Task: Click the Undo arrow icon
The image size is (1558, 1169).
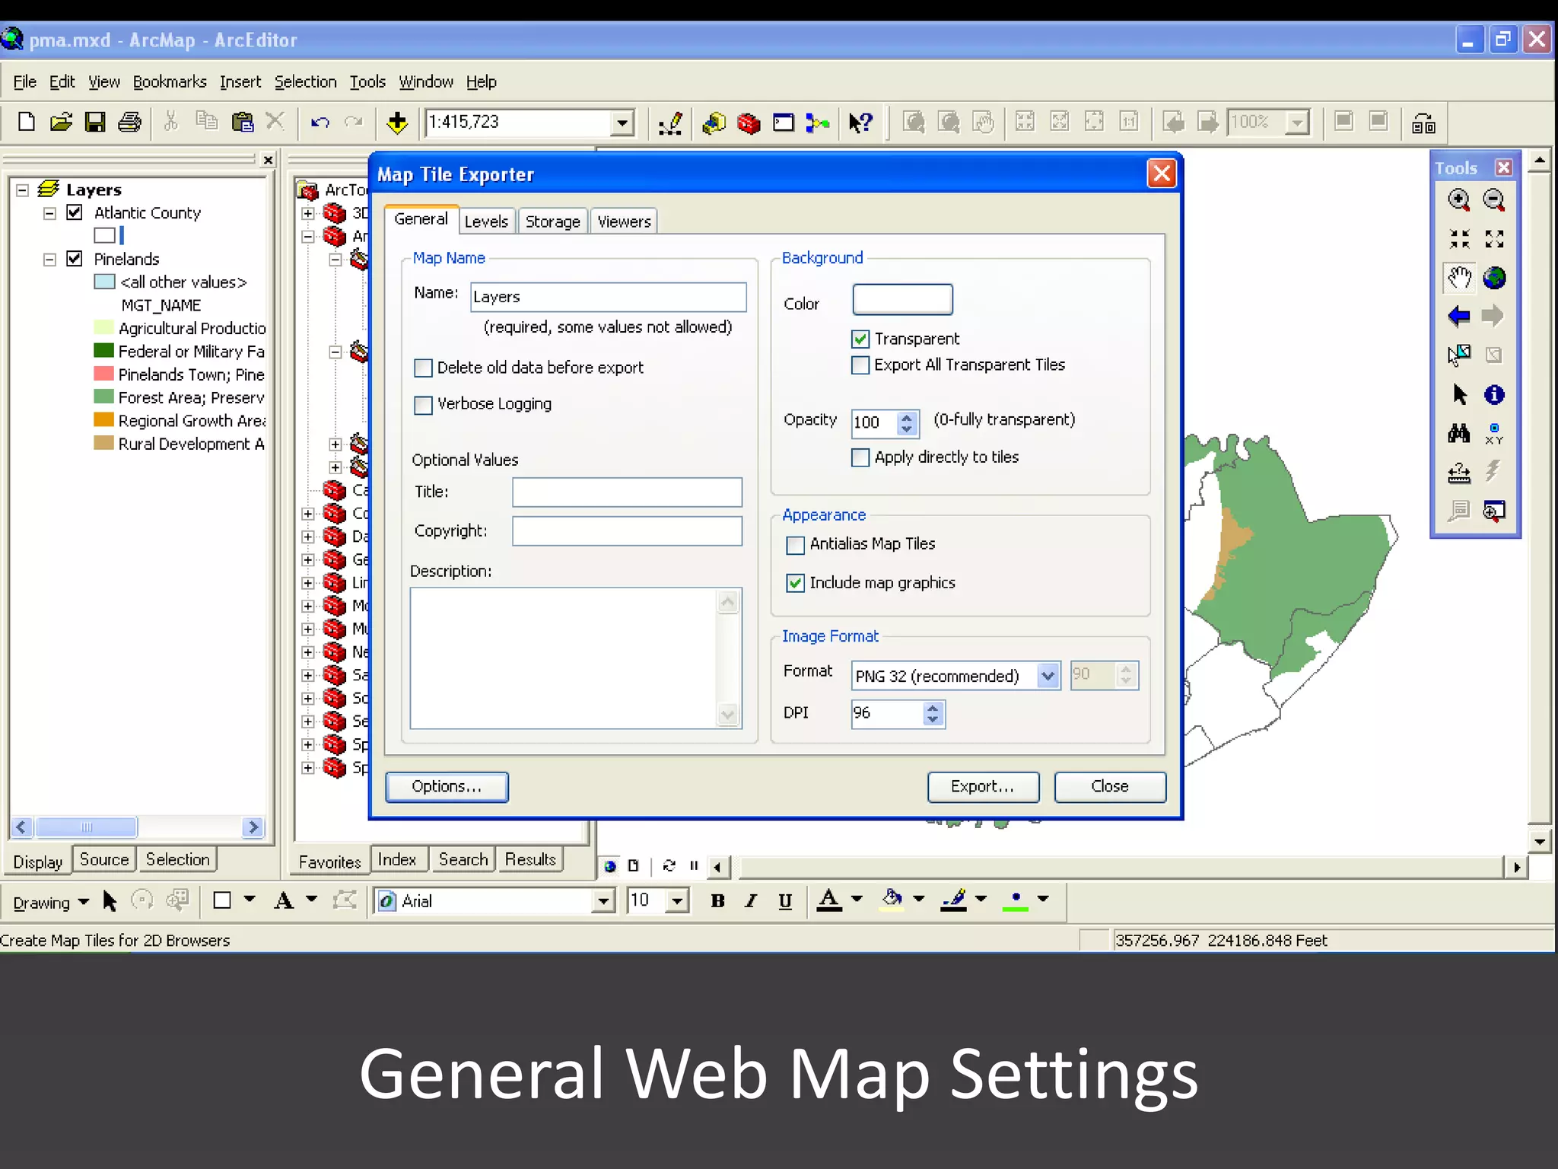Action: [x=320, y=122]
